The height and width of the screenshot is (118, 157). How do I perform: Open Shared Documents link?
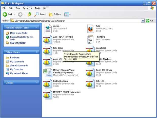point(19,65)
